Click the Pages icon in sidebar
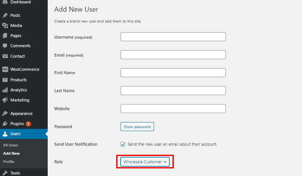Viewport: 302px width, 176px height. 5,36
